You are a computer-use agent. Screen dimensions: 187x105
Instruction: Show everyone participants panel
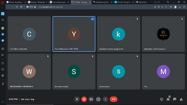click(x=168, y=99)
